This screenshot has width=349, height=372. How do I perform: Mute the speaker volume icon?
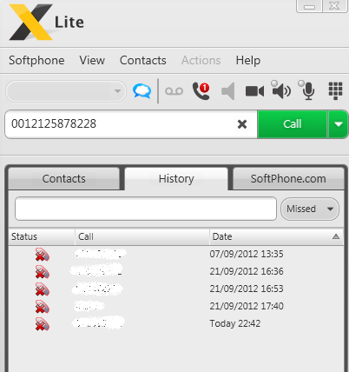[281, 90]
